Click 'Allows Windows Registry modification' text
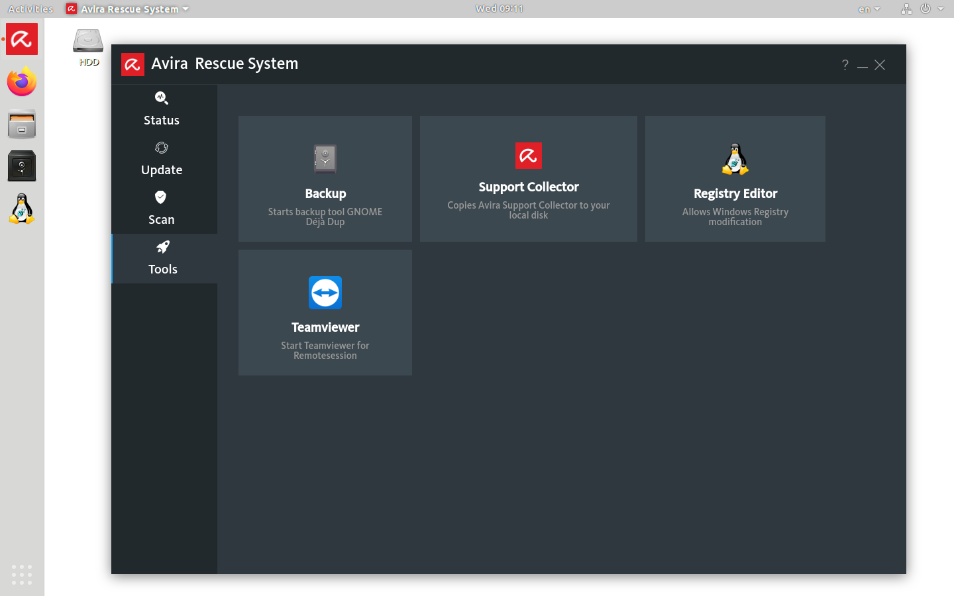 pos(735,217)
